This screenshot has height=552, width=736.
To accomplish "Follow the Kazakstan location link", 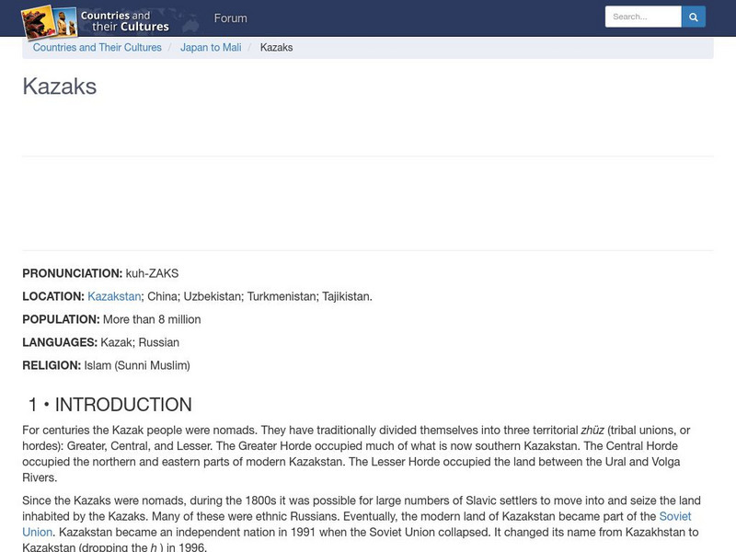I will click(x=114, y=296).
